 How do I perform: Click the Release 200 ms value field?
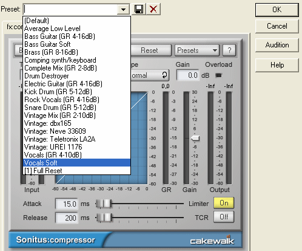[x=67, y=218]
